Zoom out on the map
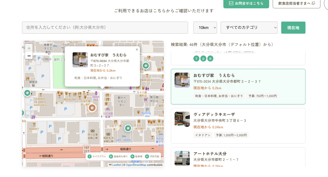 [29, 55]
